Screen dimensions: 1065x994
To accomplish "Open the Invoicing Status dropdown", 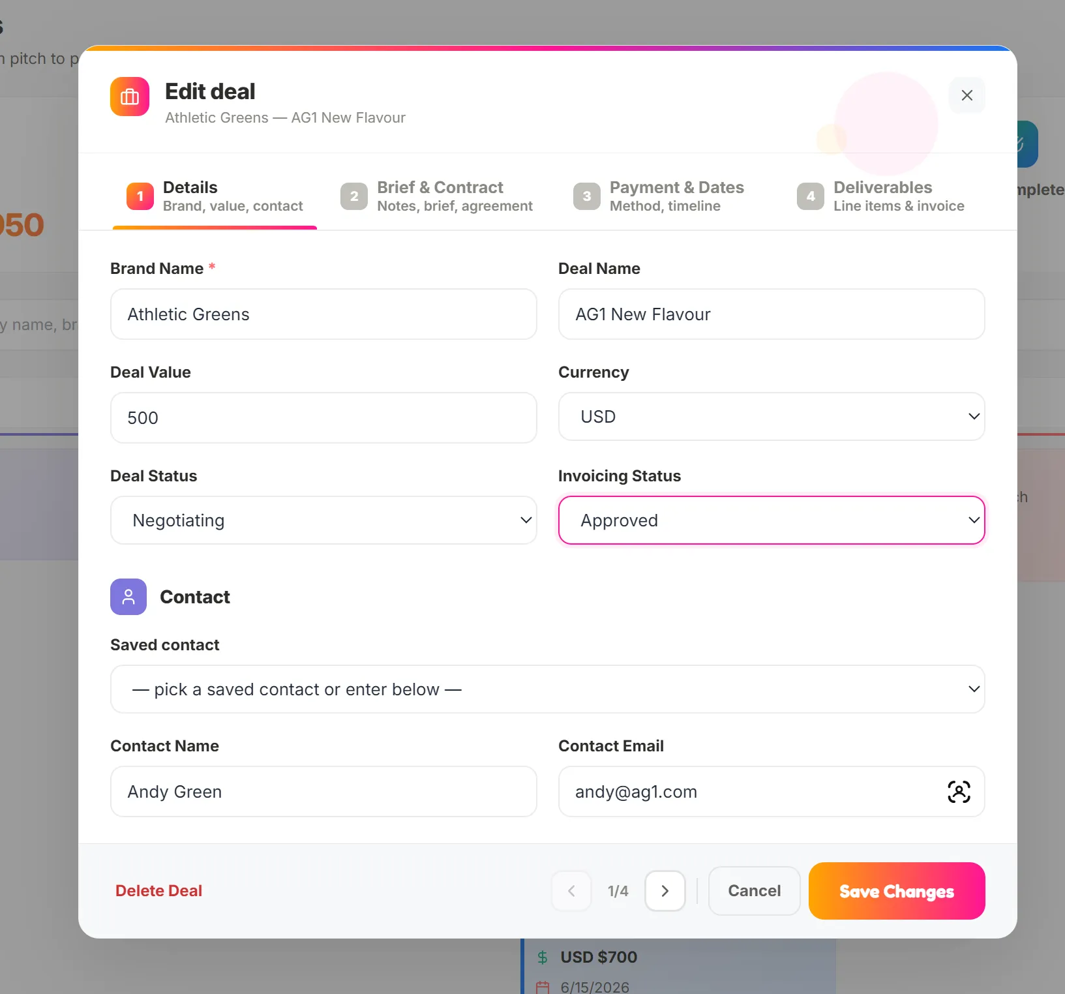I will [x=772, y=520].
